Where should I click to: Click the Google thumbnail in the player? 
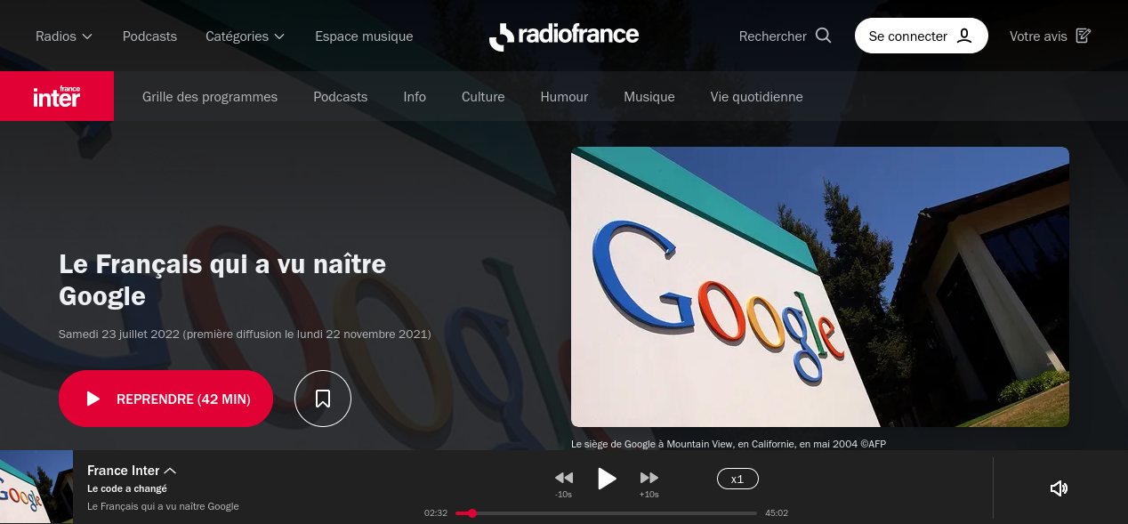pos(36,487)
